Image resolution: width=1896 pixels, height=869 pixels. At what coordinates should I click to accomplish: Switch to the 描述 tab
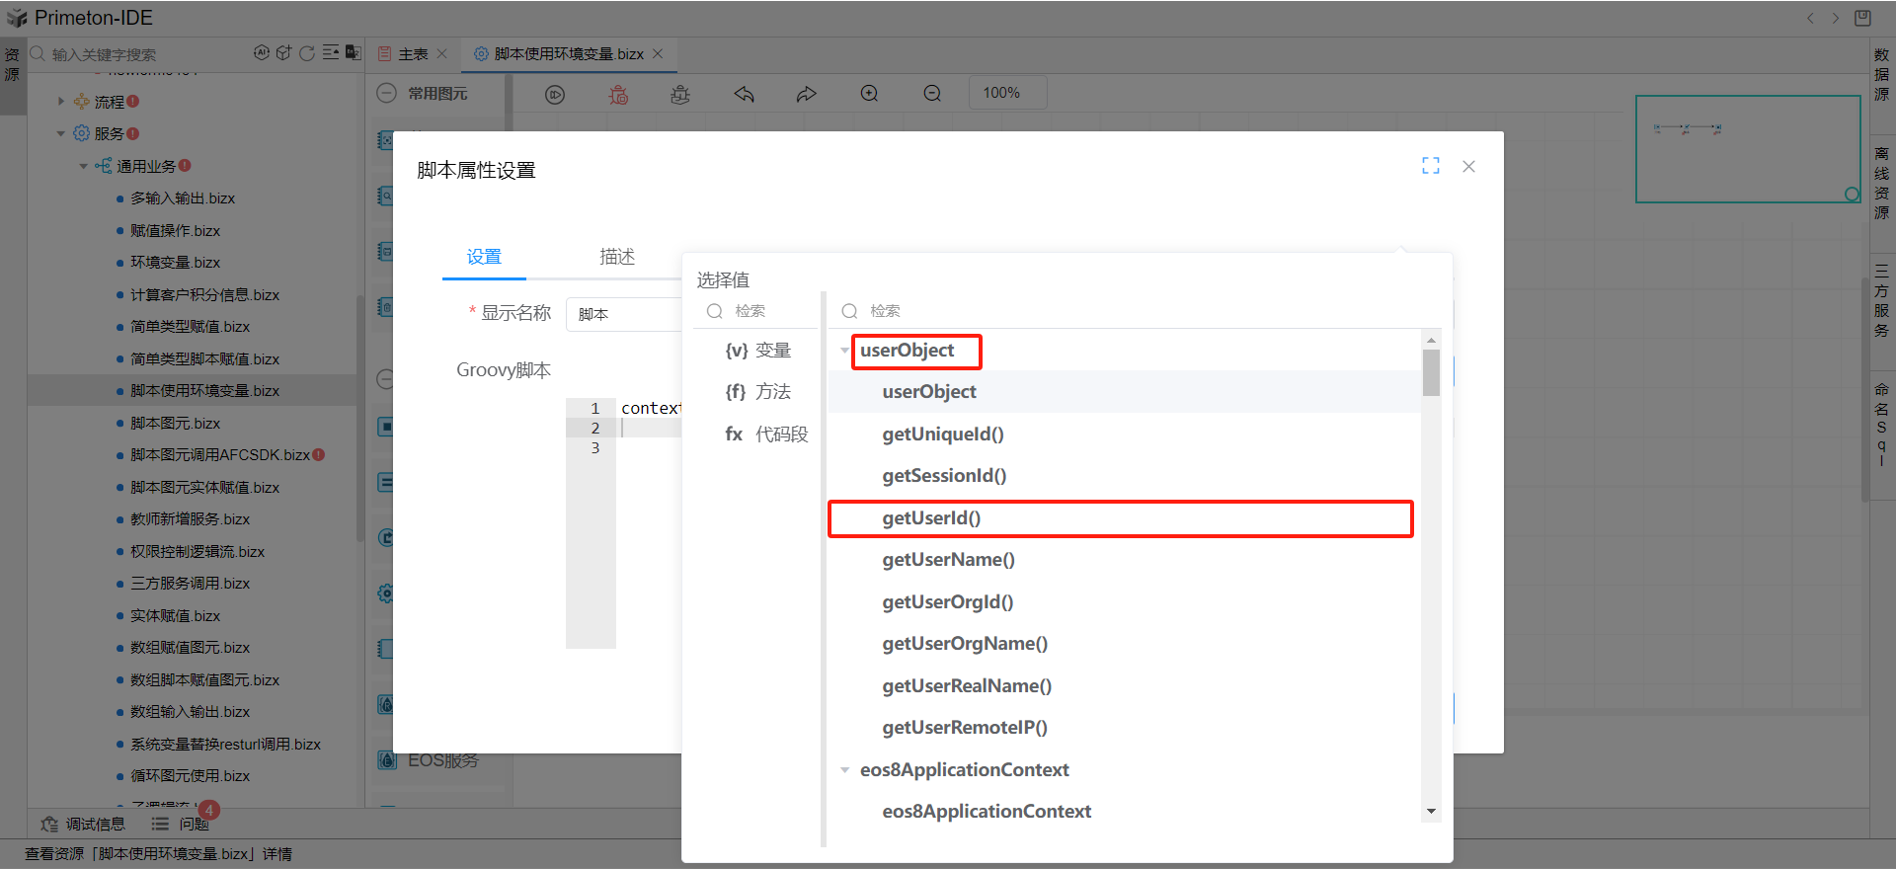click(617, 257)
